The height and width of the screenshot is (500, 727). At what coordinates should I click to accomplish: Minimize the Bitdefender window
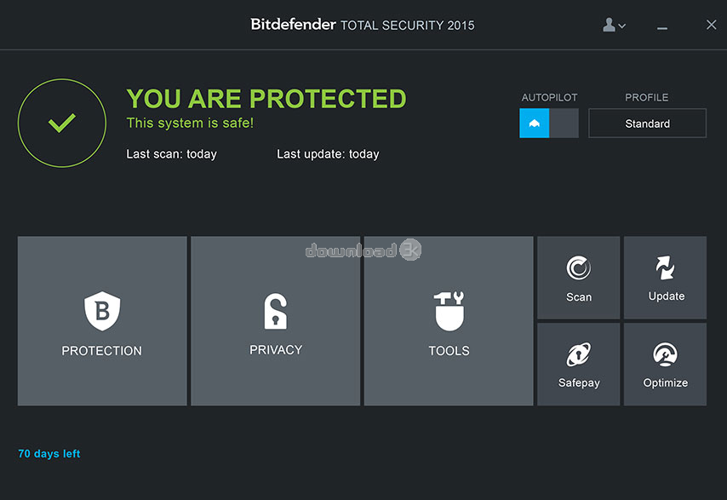pyautogui.click(x=662, y=26)
